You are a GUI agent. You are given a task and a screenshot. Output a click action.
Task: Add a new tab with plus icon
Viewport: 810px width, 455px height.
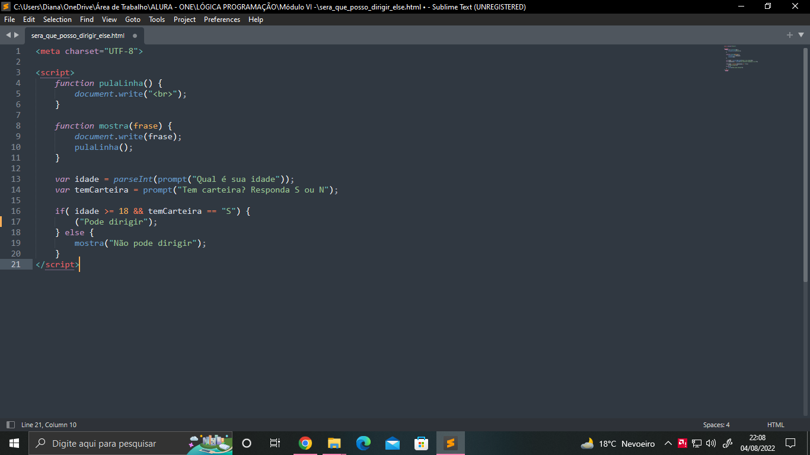pos(789,35)
